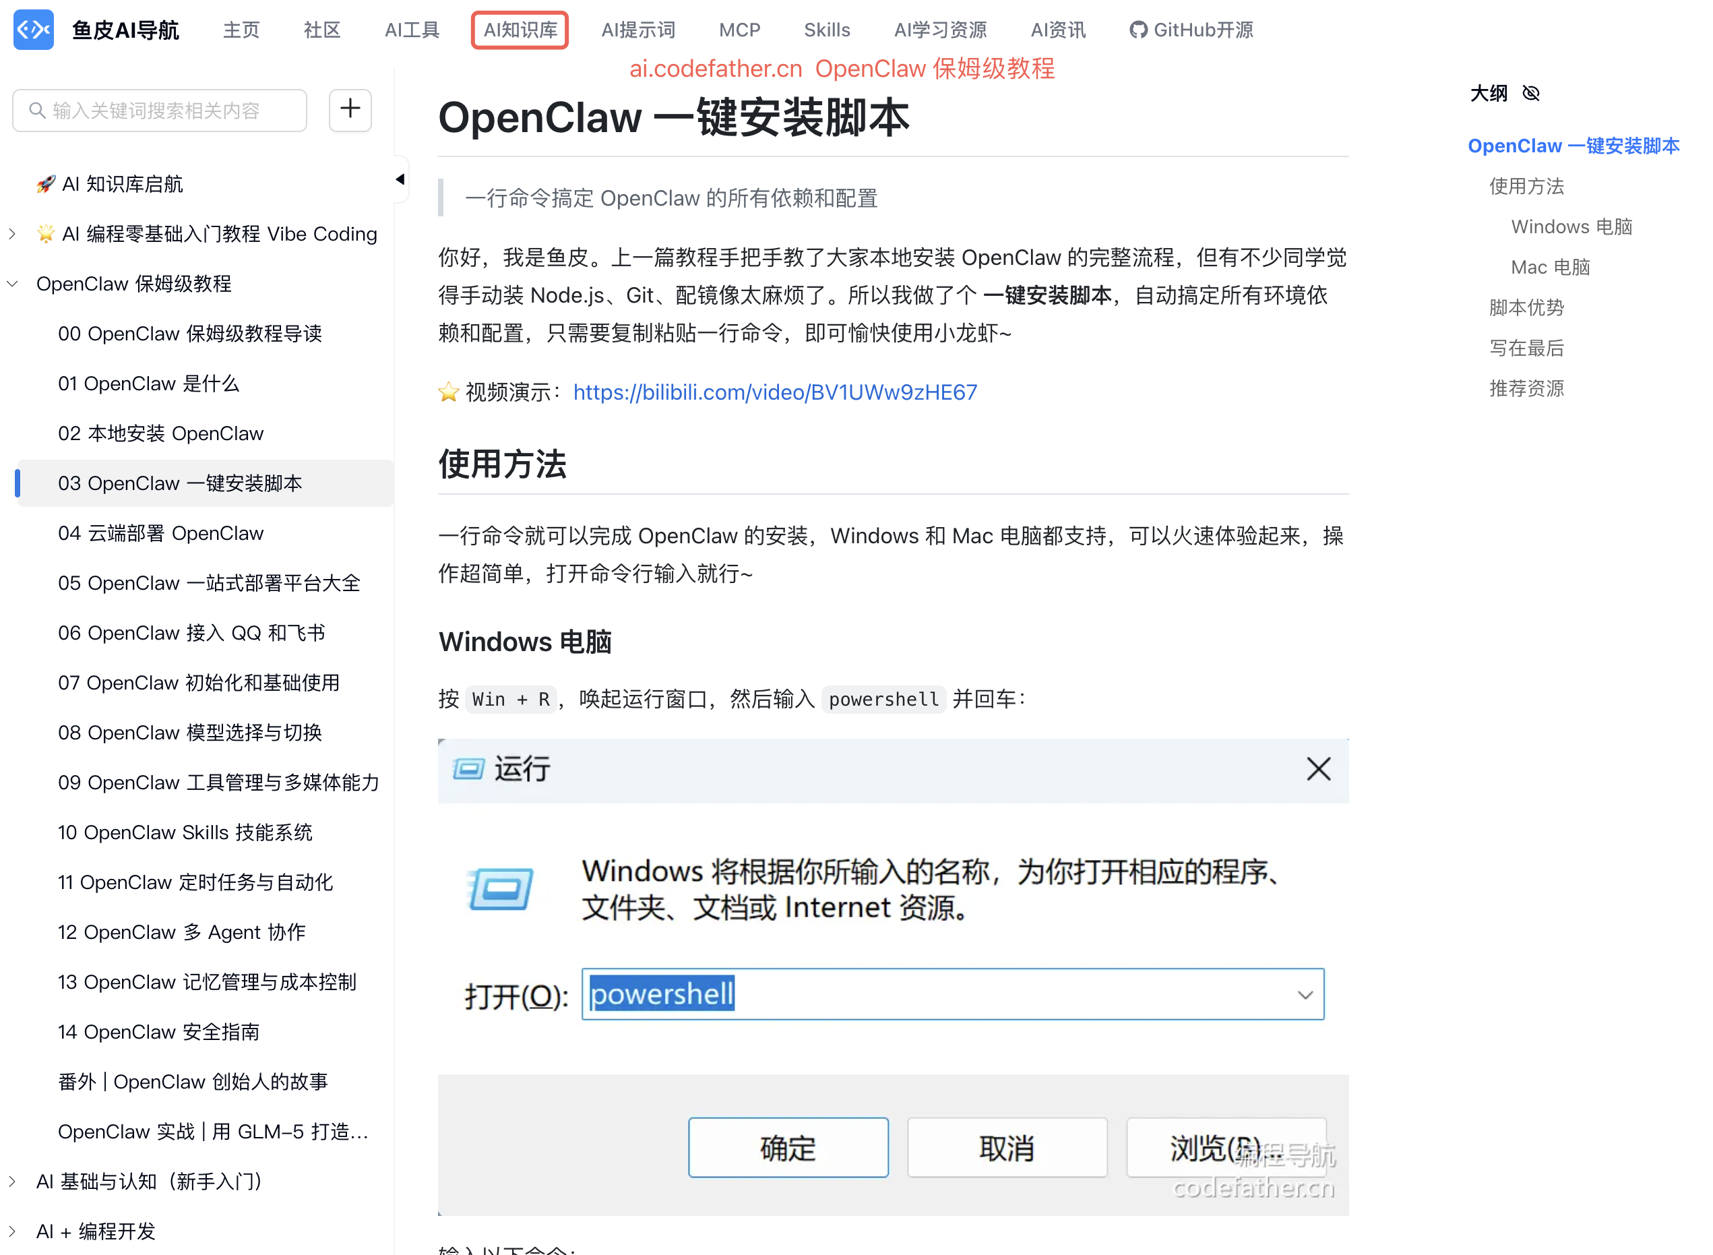1713x1255 pixels.
Task: Switch to the AI提示词 tab
Action: pos(637,30)
